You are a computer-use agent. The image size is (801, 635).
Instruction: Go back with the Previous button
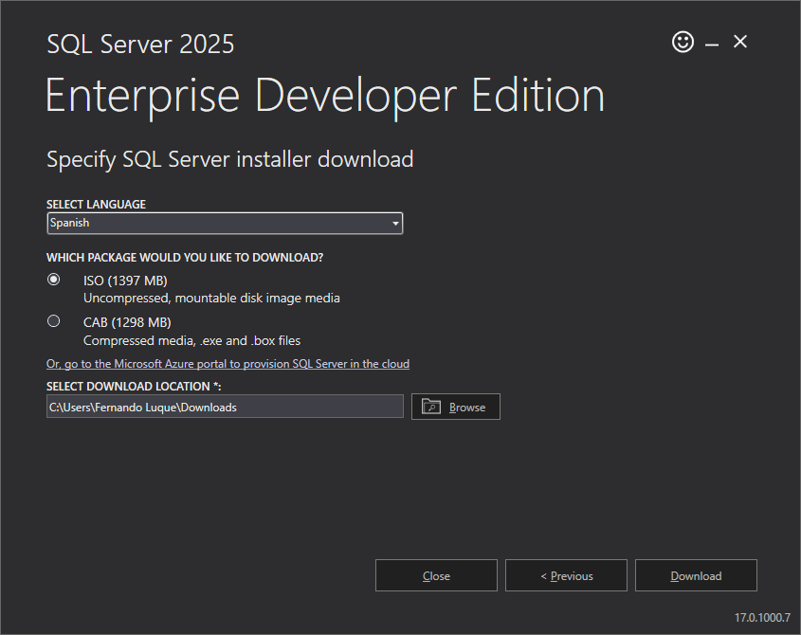[566, 575]
